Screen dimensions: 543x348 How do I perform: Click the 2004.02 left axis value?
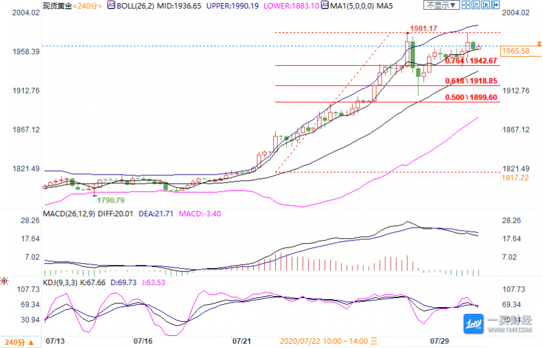(26, 13)
